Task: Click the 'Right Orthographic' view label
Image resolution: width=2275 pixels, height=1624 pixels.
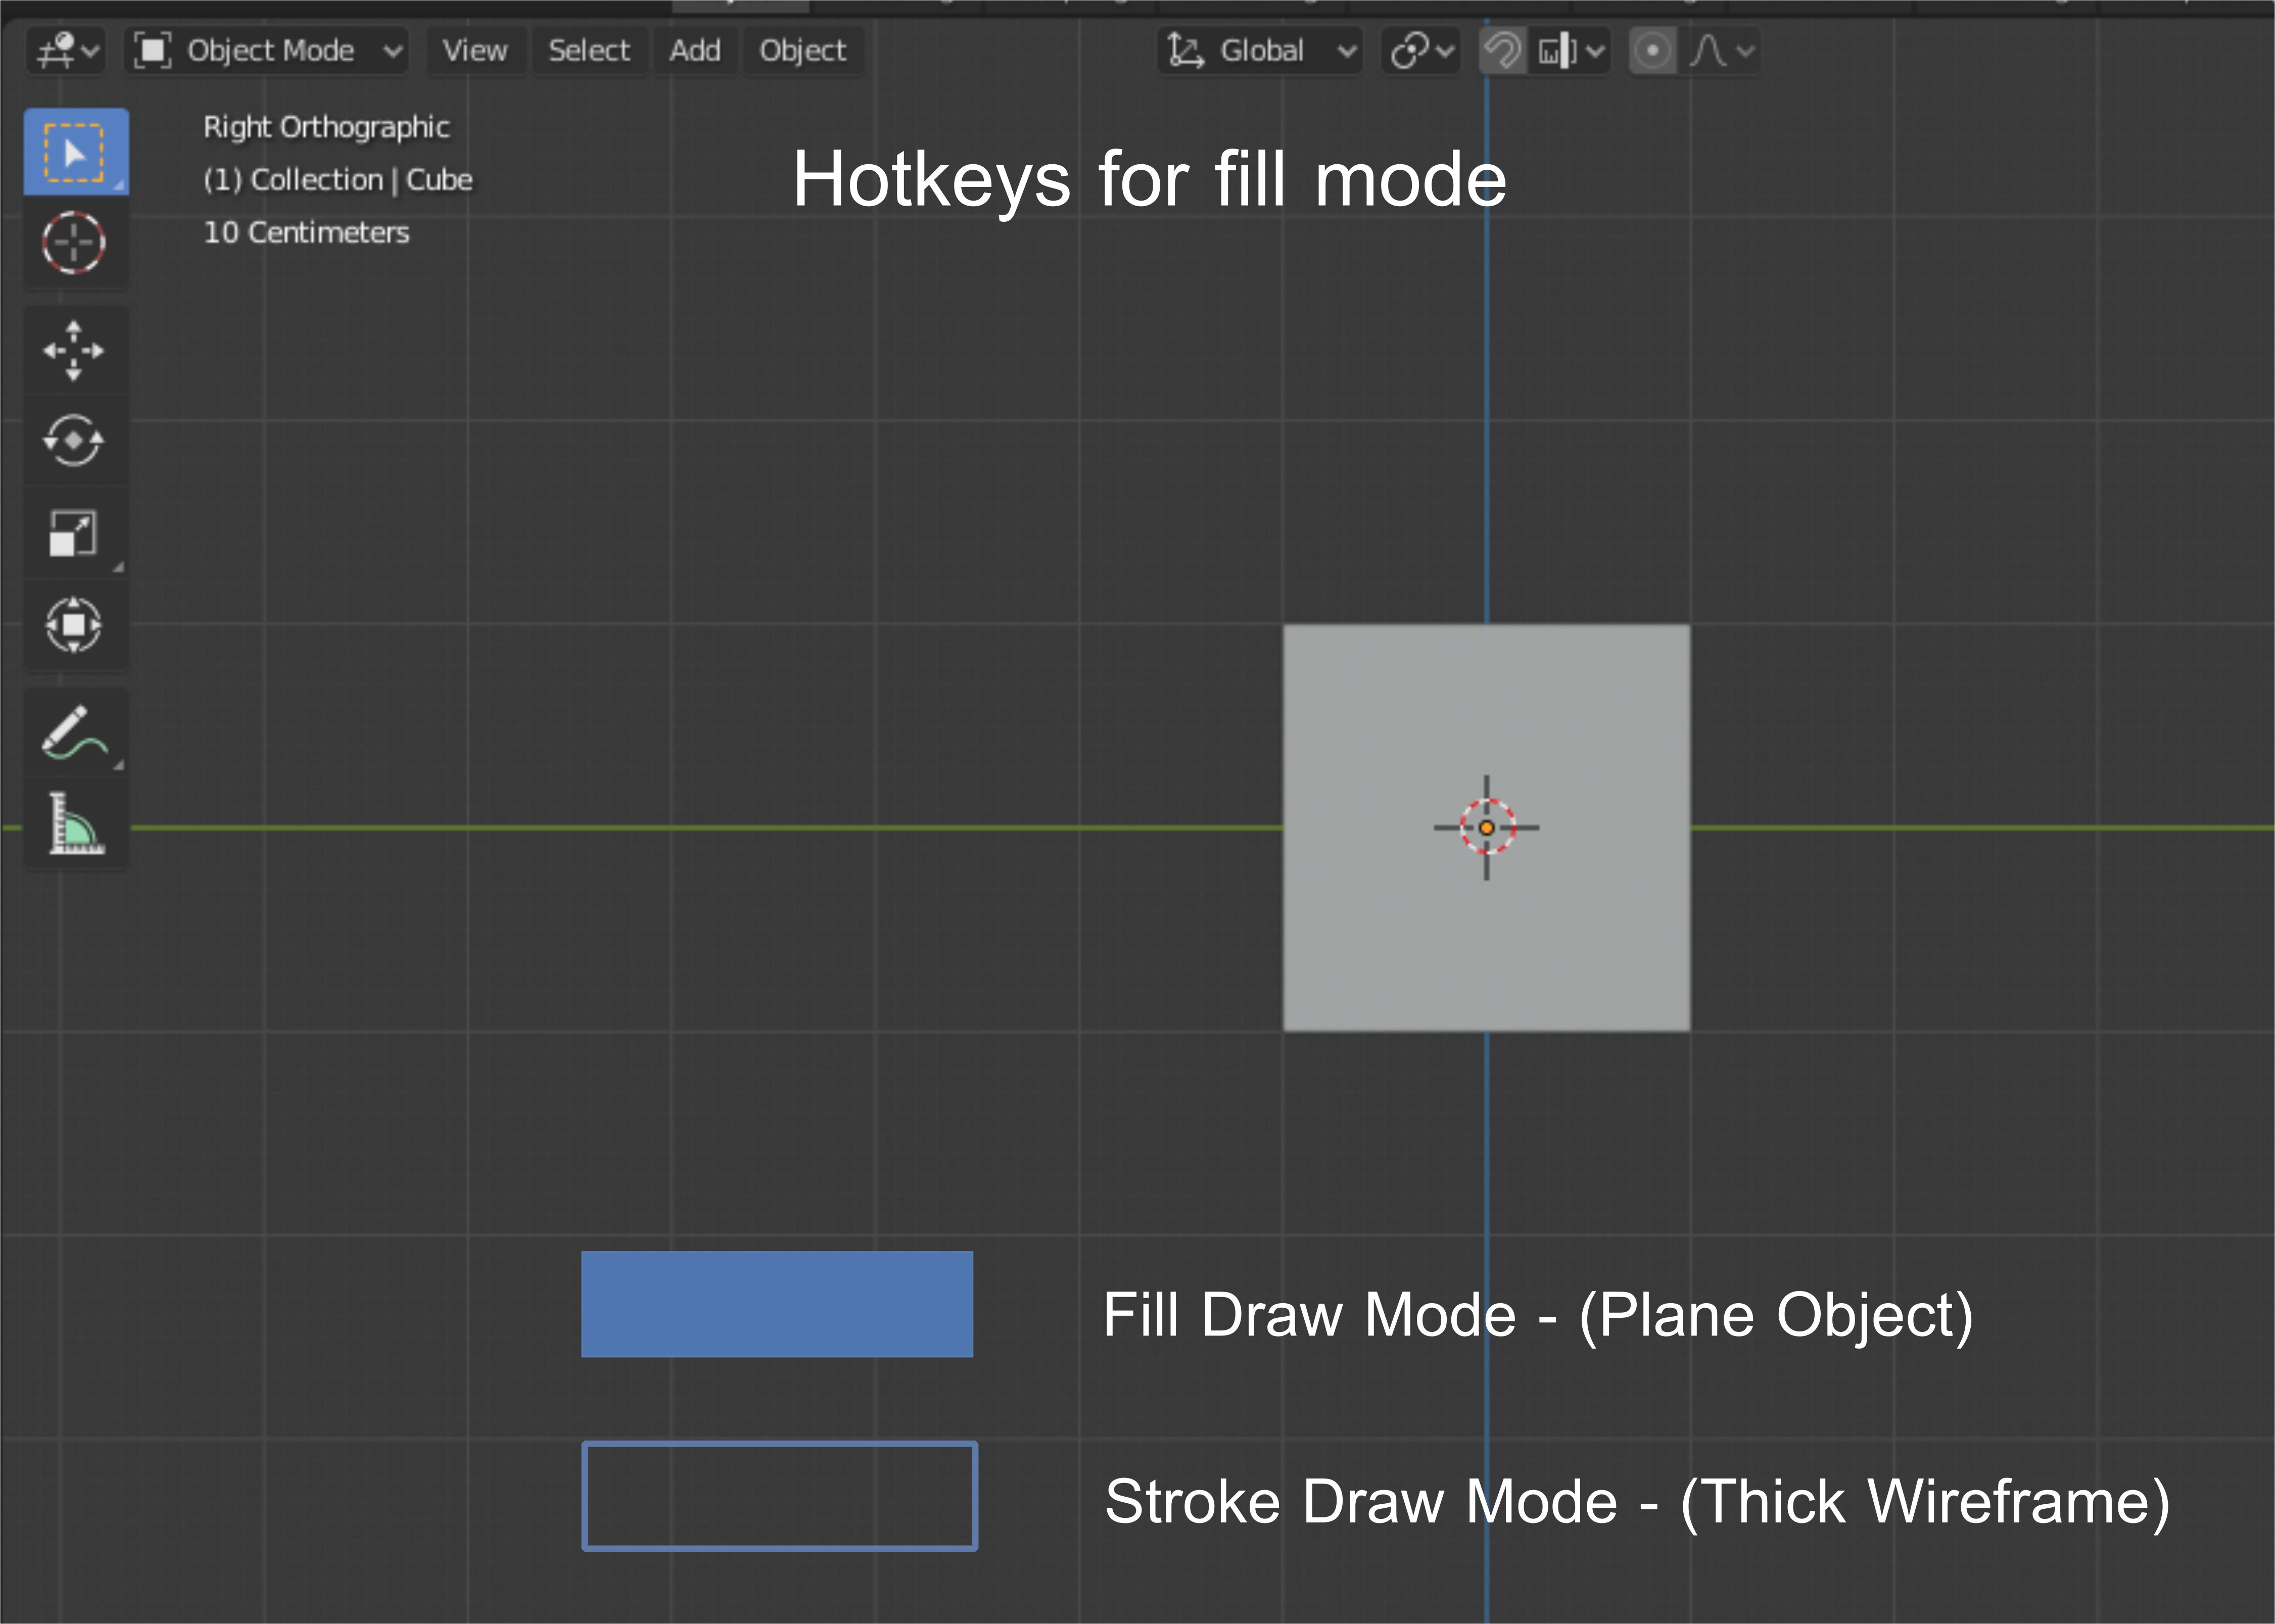Action: [x=326, y=127]
